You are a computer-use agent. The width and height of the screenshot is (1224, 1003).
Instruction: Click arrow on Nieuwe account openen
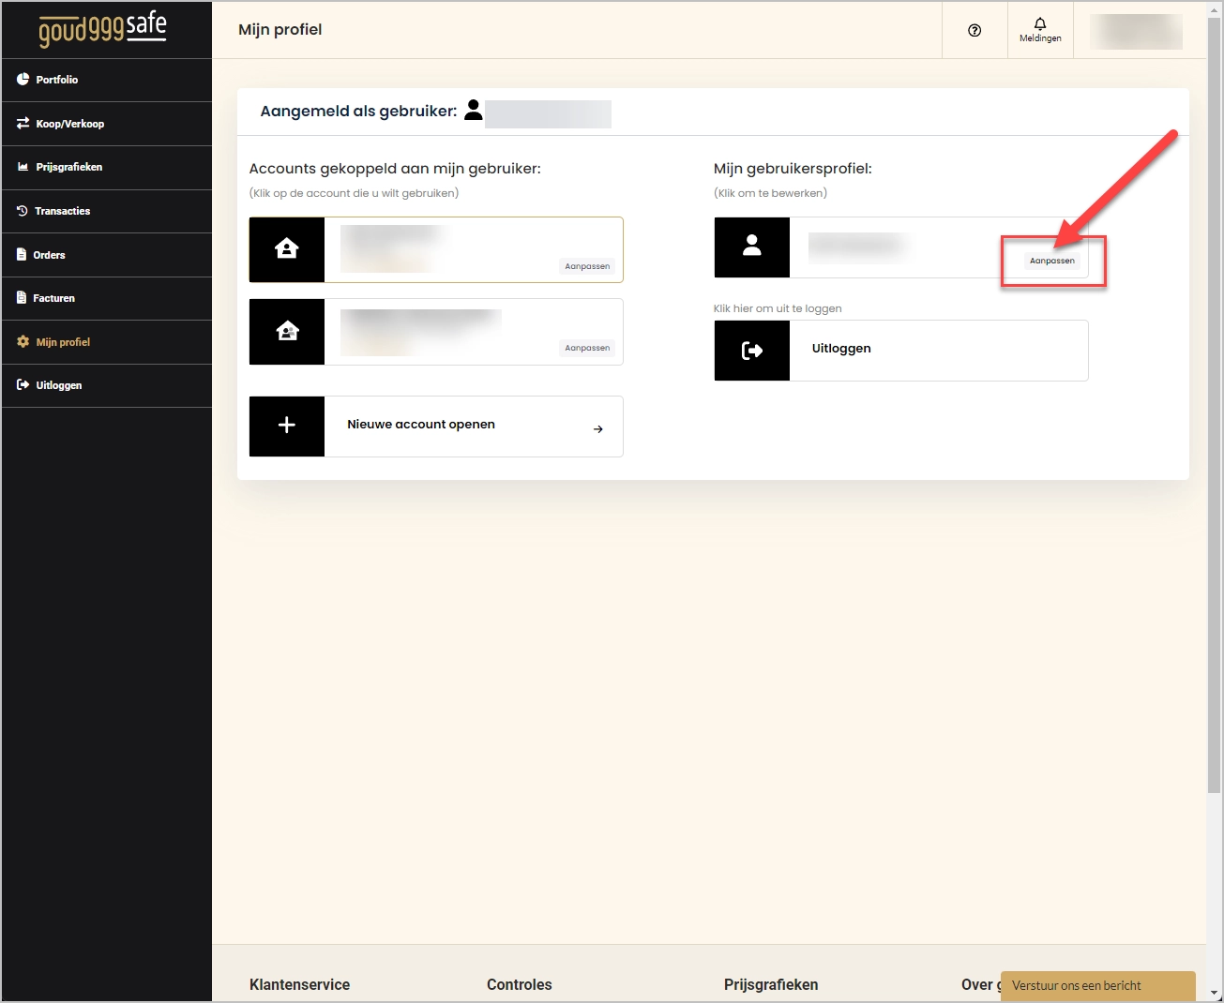coord(598,429)
